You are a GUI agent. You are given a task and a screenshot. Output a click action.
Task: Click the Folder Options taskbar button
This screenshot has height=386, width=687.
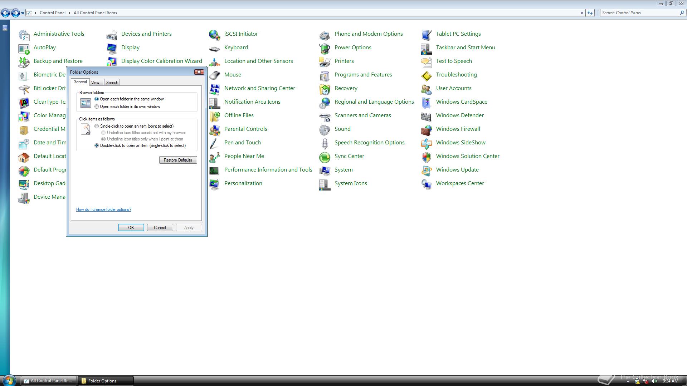click(x=106, y=381)
